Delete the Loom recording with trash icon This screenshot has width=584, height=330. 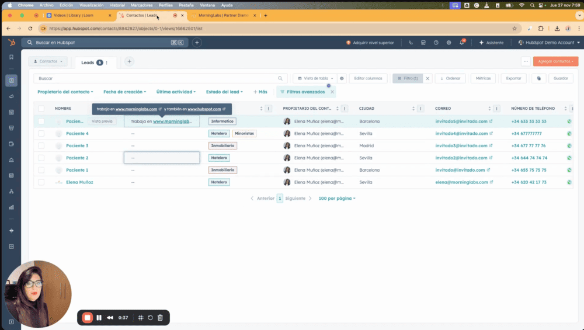[160, 318]
